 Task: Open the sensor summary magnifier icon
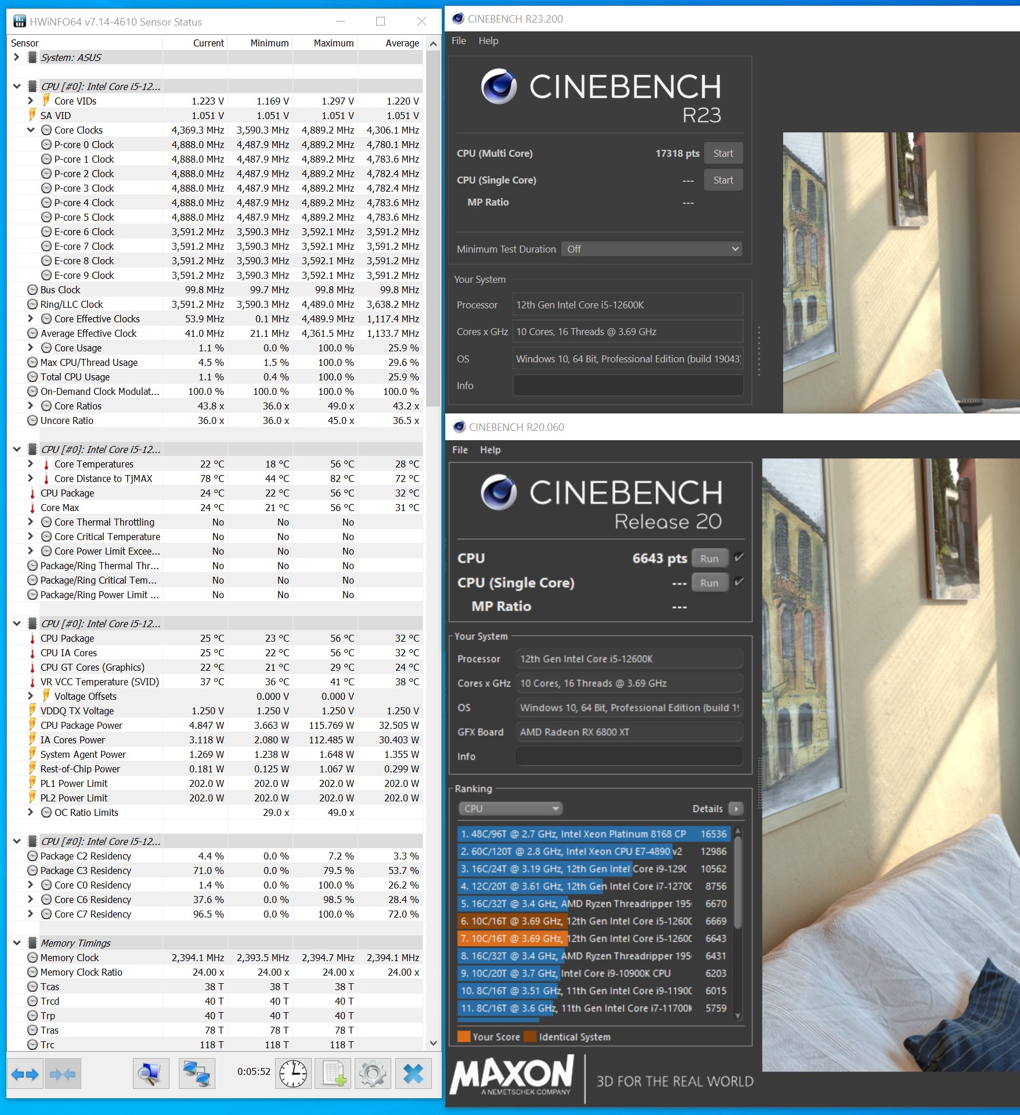point(151,1074)
